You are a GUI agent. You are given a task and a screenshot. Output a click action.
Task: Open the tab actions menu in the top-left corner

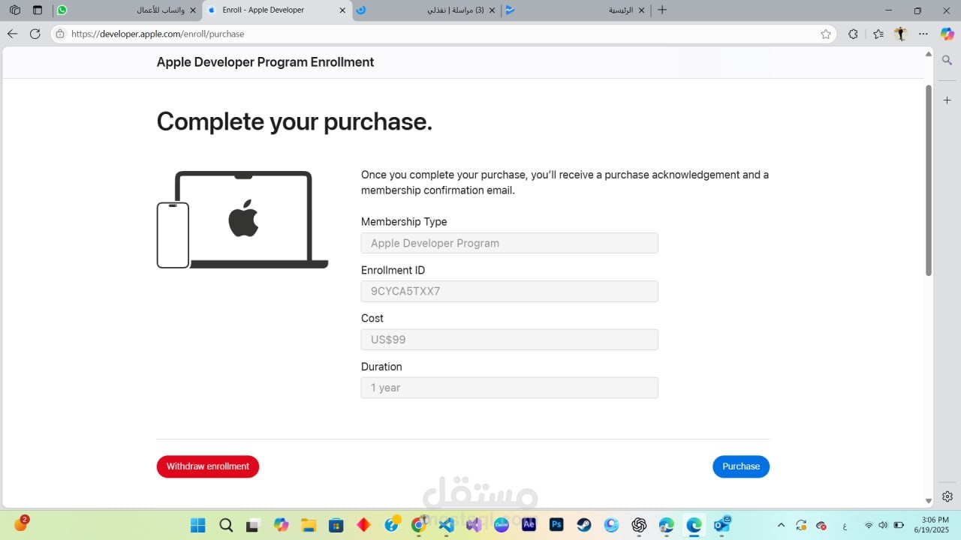pos(14,10)
